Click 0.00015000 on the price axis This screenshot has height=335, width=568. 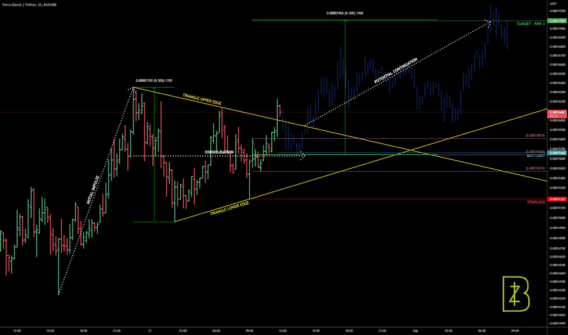[558, 218]
